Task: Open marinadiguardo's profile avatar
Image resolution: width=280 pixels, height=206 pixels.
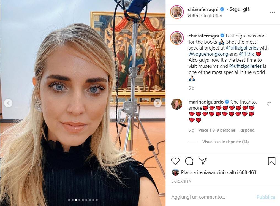Action: pos(177,104)
